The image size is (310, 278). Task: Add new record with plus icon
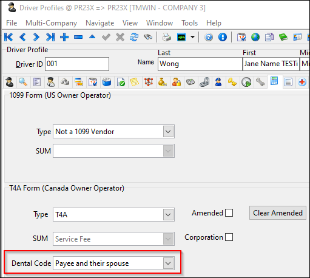64,37
